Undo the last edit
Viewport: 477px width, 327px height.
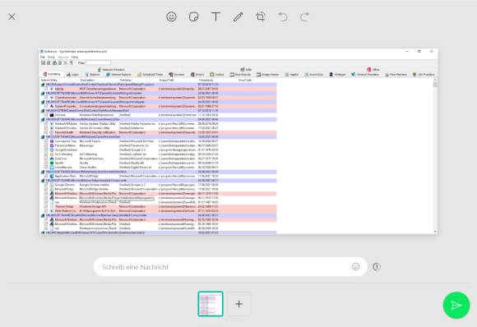click(283, 16)
